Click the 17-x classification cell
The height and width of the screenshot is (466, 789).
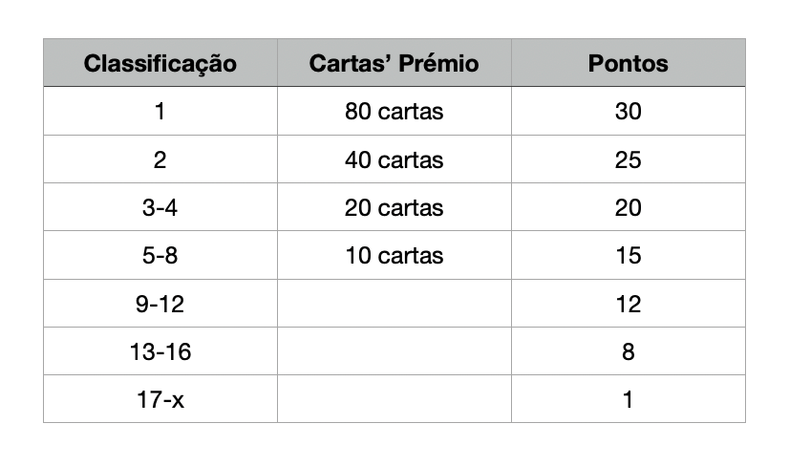(x=160, y=399)
